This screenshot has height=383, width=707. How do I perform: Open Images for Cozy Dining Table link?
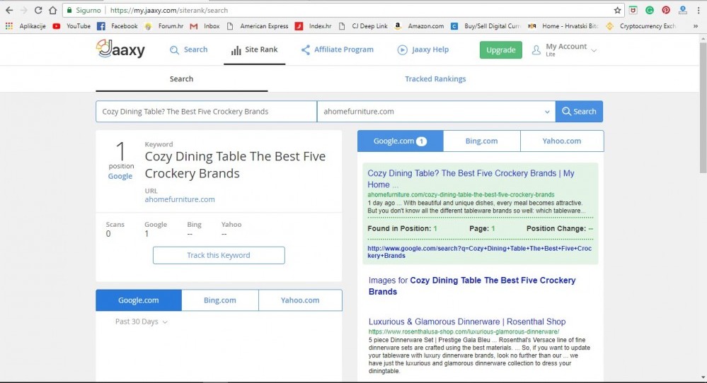pyautogui.click(x=471, y=285)
